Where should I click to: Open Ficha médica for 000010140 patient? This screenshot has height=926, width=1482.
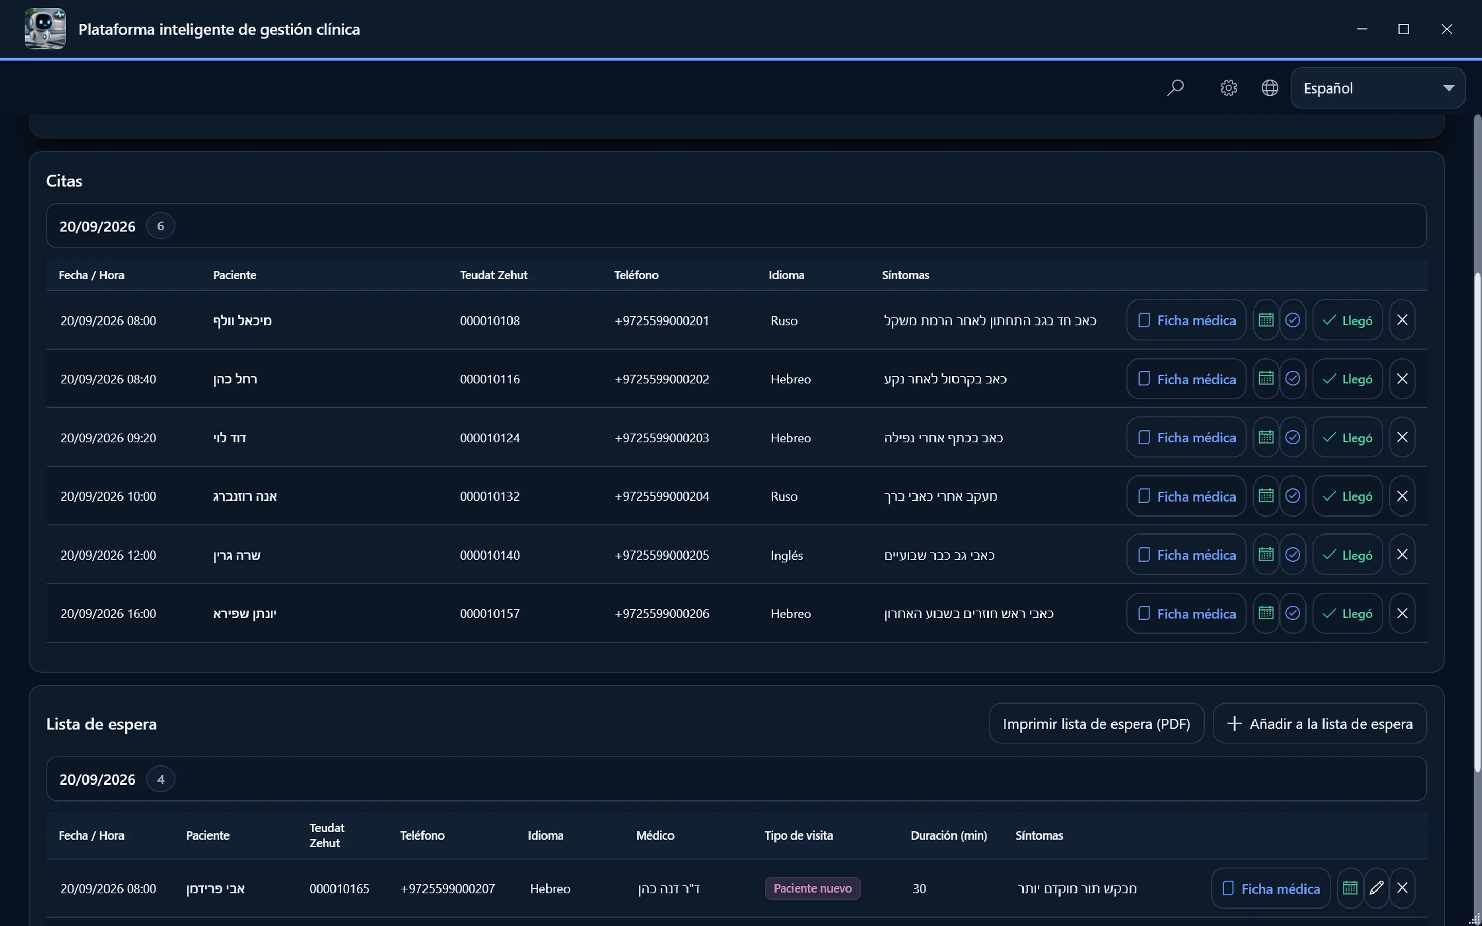click(1186, 554)
